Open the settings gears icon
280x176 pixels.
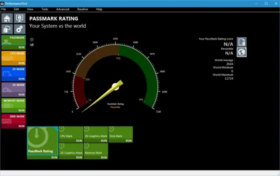click(20, 29)
